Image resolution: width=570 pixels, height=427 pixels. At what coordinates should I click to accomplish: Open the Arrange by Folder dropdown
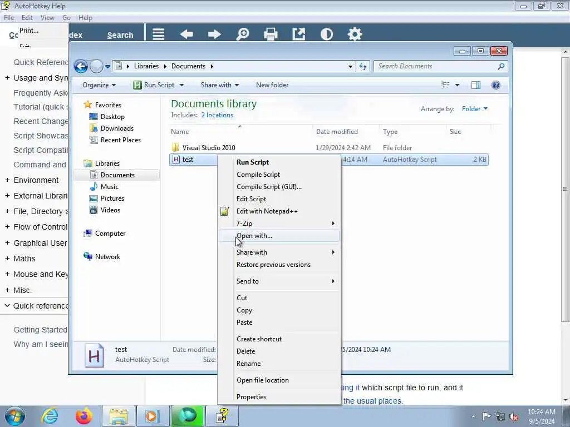475,109
